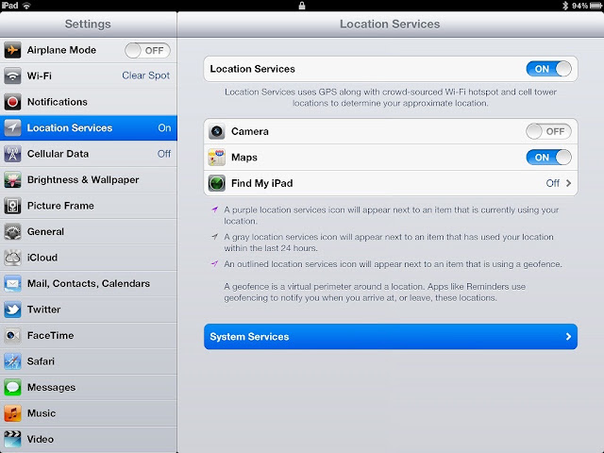Open Music settings

pyautogui.click(x=89, y=413)
